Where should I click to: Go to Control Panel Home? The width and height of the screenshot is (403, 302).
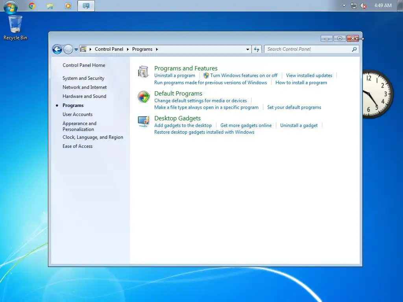click(84, 65)
